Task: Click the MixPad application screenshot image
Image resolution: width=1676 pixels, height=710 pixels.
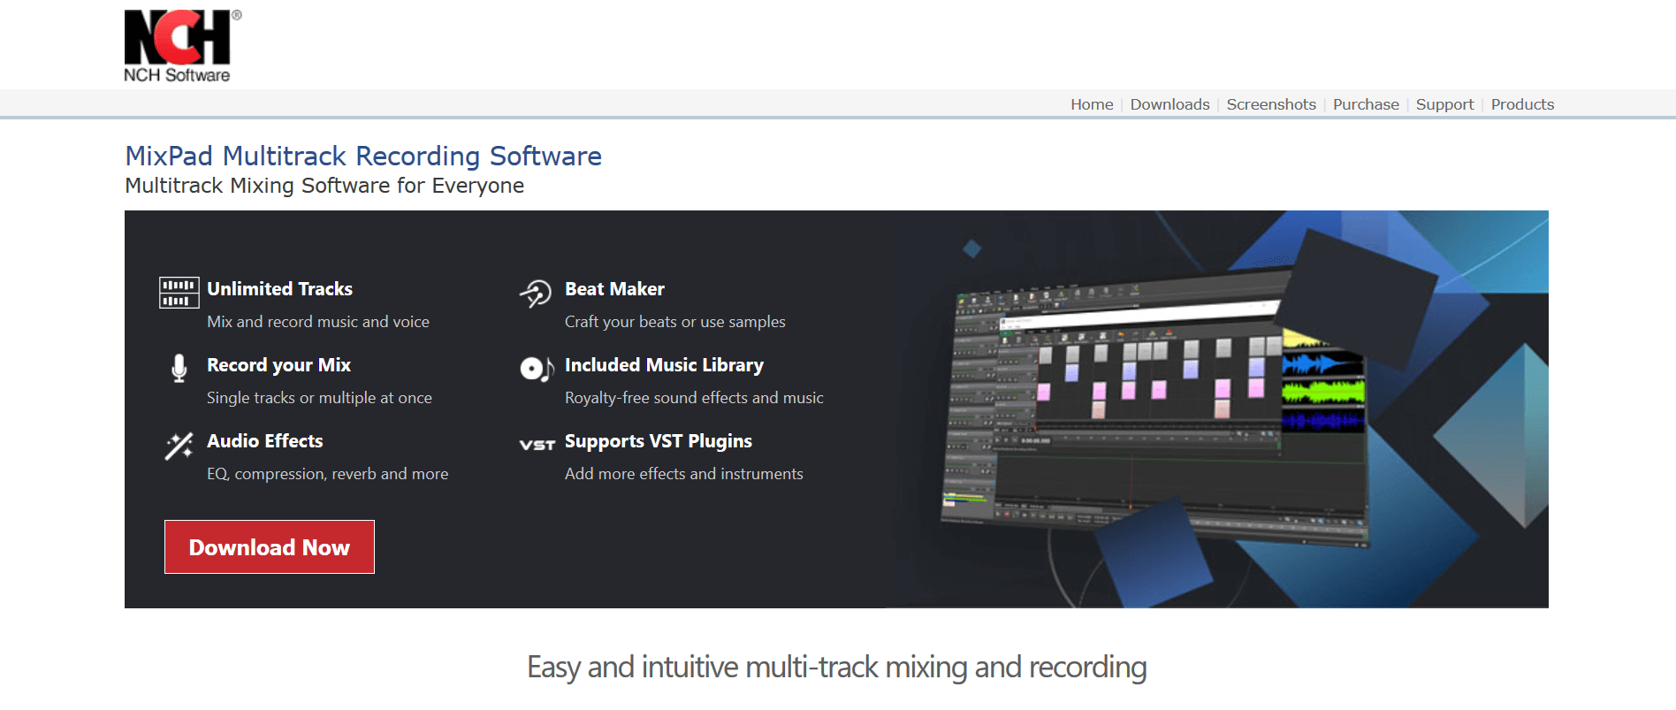Action: click(1158, 407)
